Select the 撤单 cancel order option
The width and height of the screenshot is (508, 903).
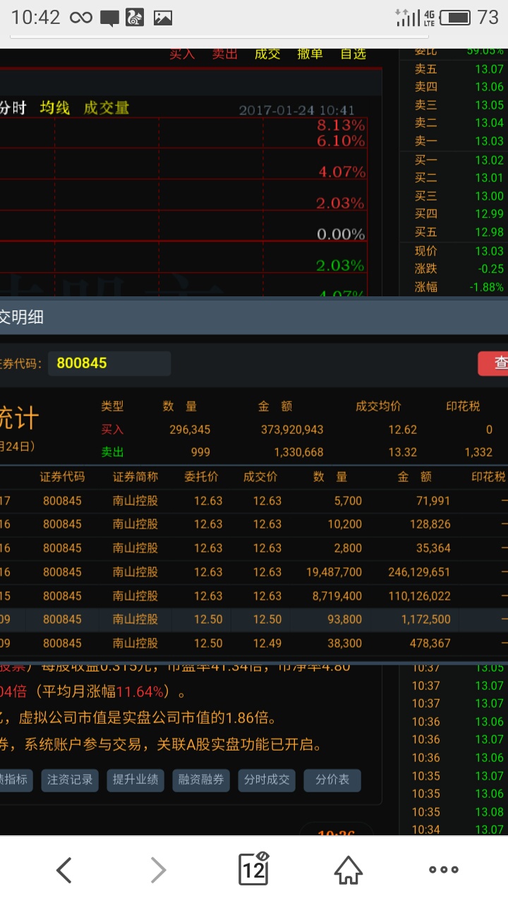(310, 54)
